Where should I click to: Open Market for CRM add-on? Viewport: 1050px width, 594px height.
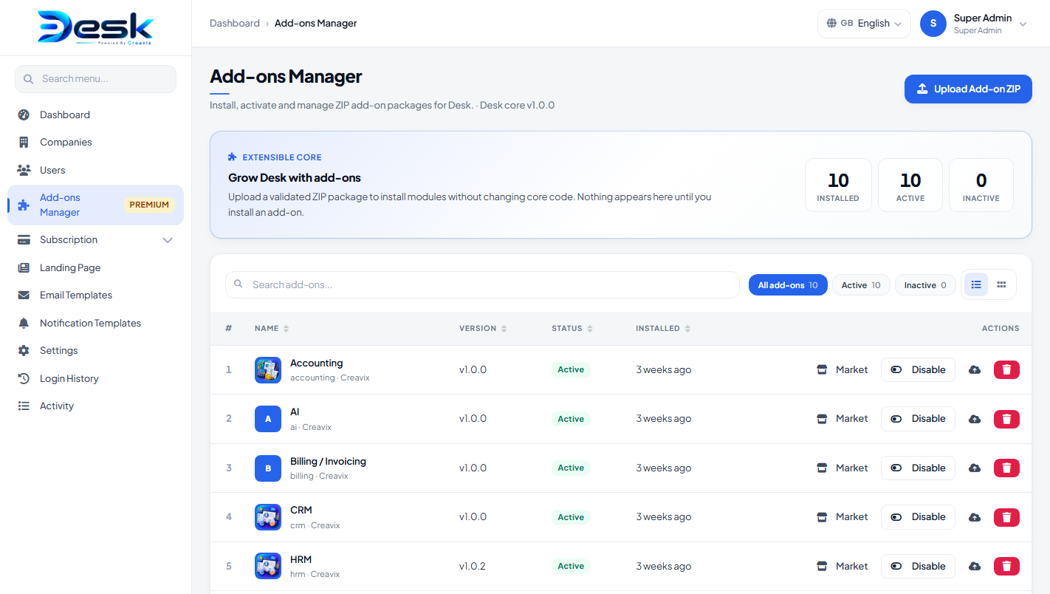pyautogui.click(x=842, y=517)
